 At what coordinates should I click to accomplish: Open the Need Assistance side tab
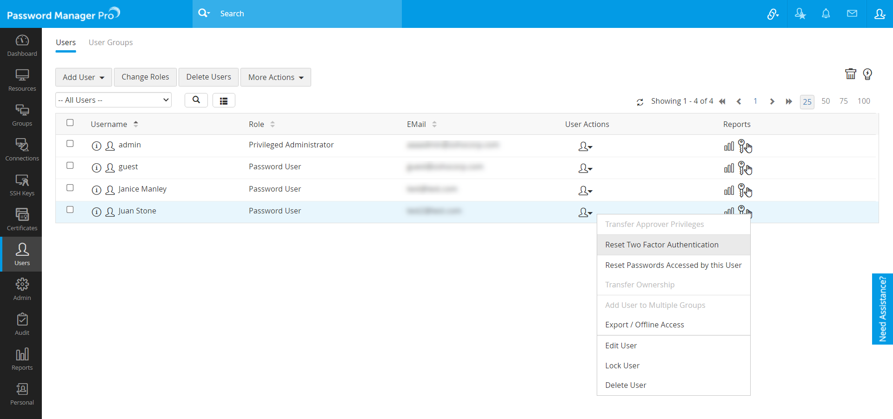(882, 309)
